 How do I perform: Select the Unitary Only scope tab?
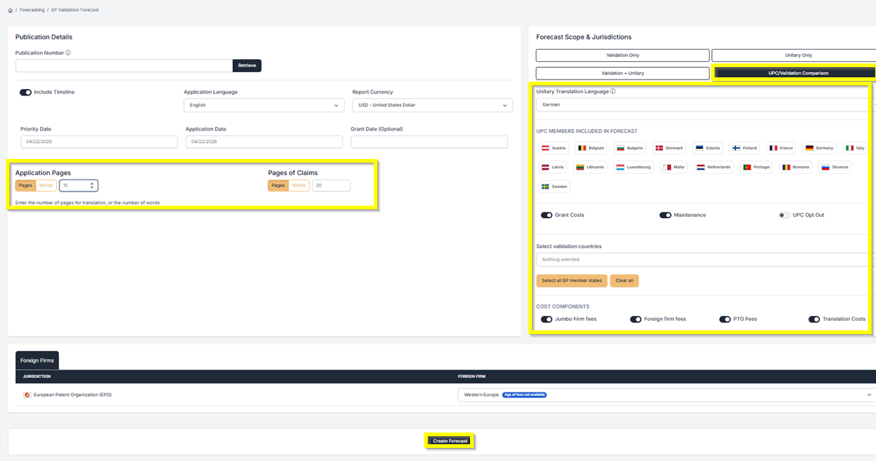click(794, 55)
